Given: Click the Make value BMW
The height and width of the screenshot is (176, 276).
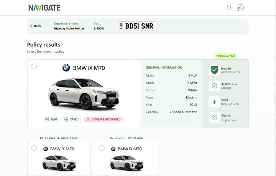Looking at the screenshot, I should click(x=192, y=75).
